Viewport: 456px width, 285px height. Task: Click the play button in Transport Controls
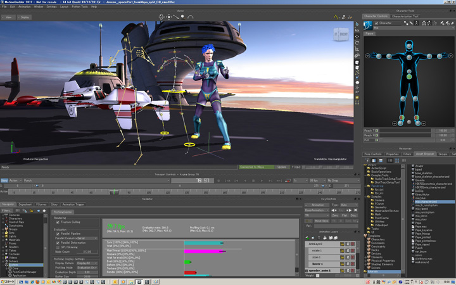tap(262, 180)
